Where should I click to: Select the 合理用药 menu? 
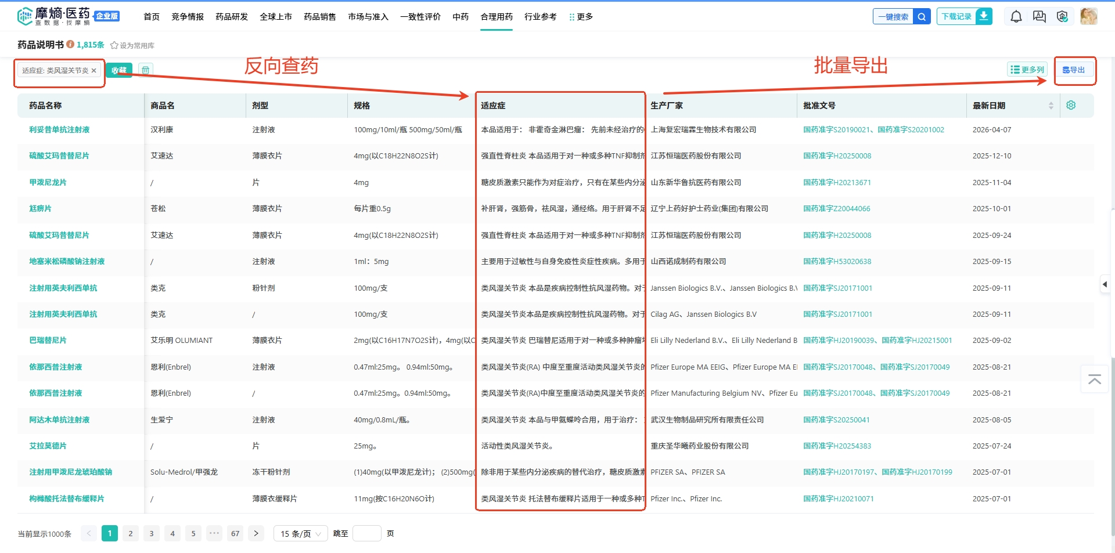pos(497,17)
